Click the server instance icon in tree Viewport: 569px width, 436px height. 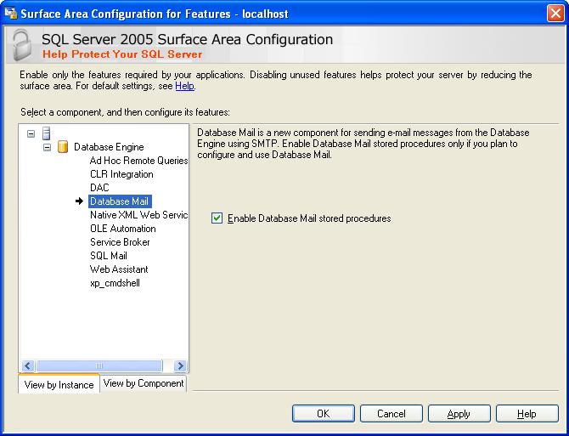coord(46,133)
